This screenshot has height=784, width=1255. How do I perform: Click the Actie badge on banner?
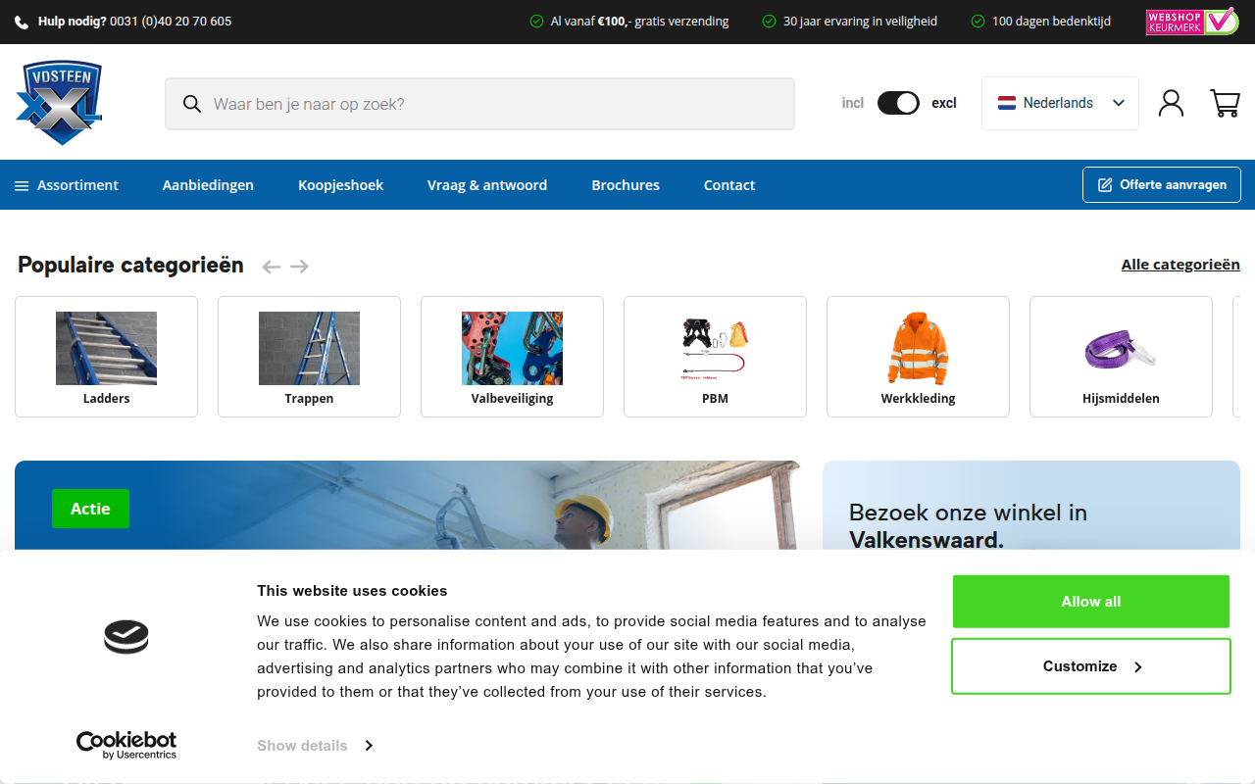click(90, 509)
